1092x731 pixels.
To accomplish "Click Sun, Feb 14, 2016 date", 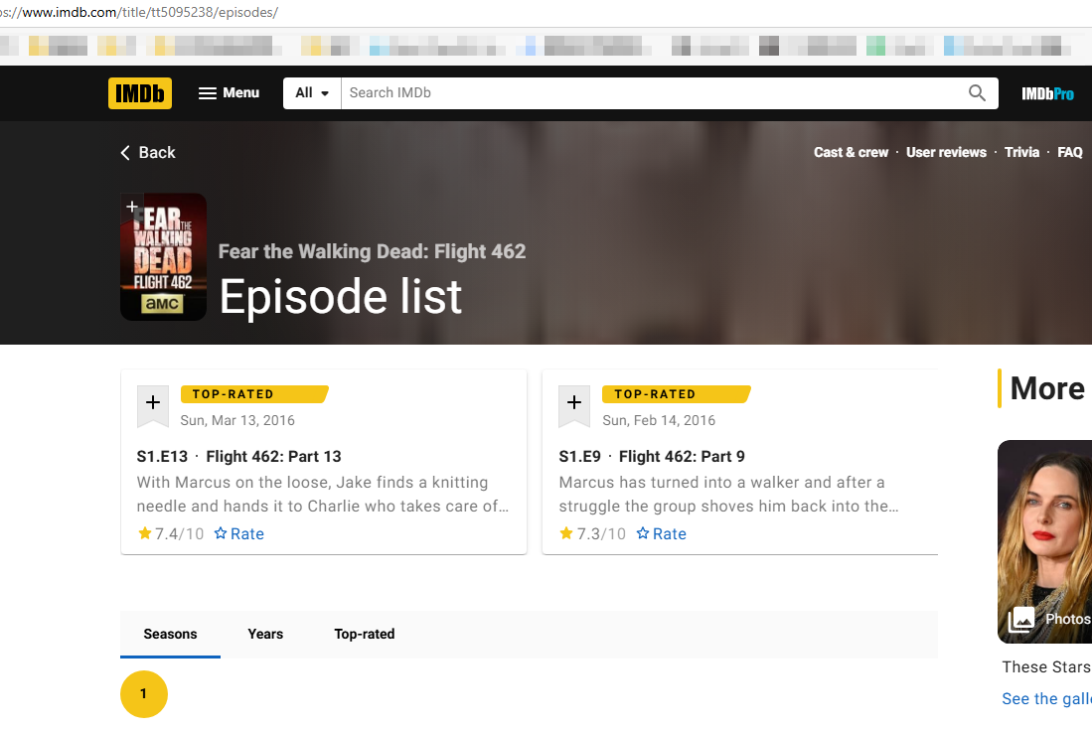I will click(x=659, y=420).
